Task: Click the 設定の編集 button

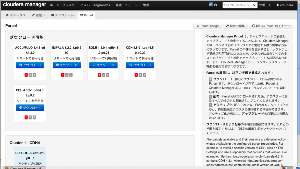Action: 235,26
